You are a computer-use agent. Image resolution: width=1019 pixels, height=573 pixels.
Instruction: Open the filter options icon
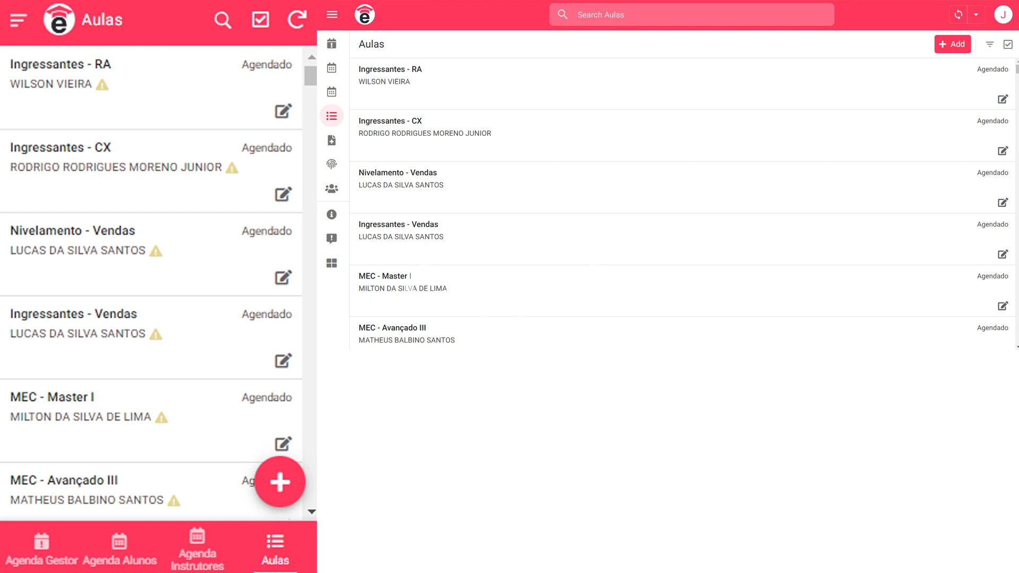(x=990, y=45)
